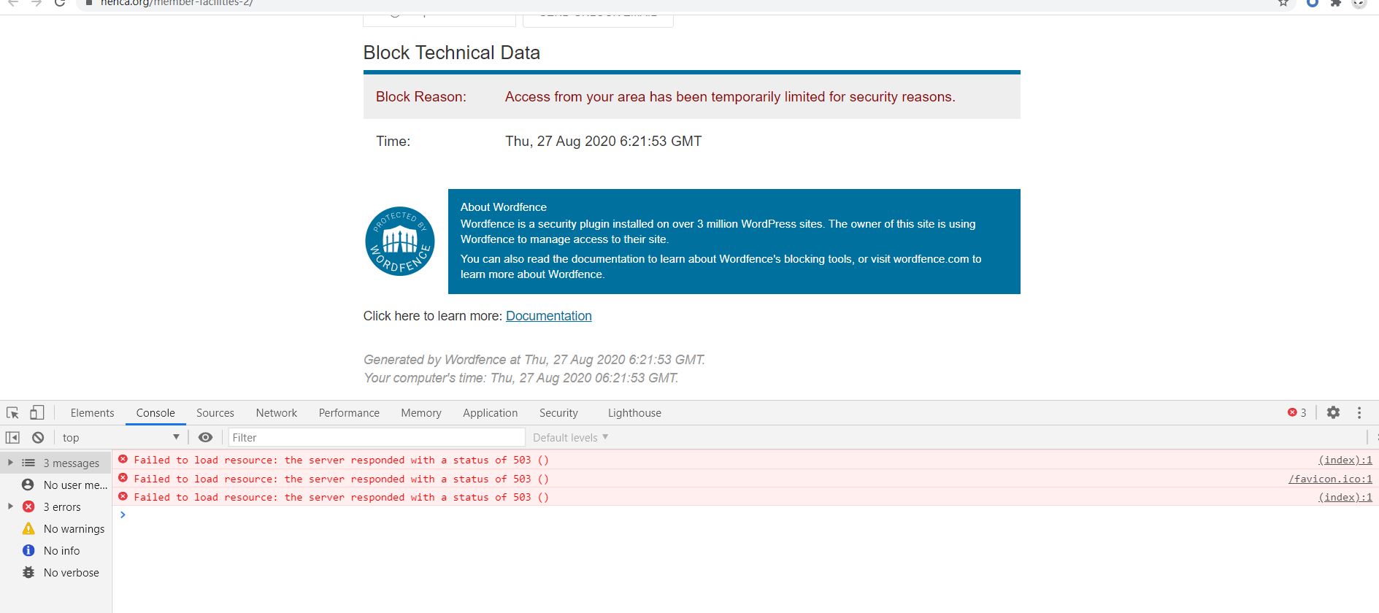
Task: Activate the inspect element picker icon
Action: pos(12,412)
